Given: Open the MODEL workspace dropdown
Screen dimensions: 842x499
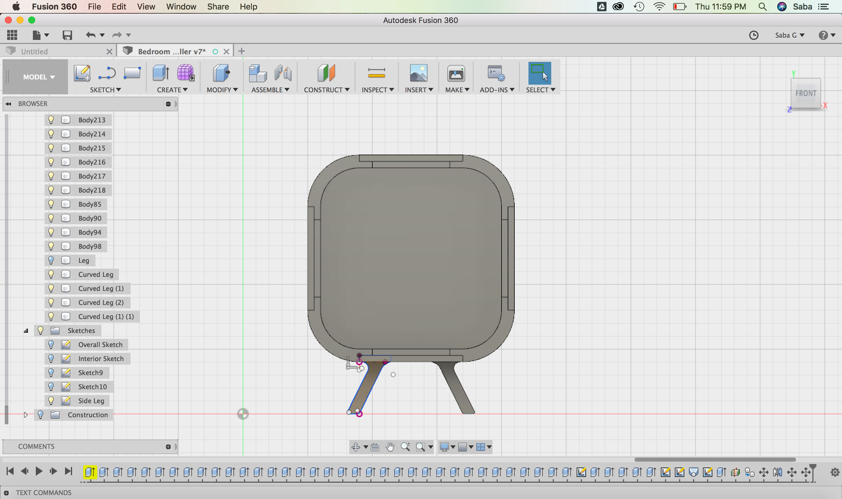Looking at the screenshot, I should pyautogui.click(x=39, y=77).
